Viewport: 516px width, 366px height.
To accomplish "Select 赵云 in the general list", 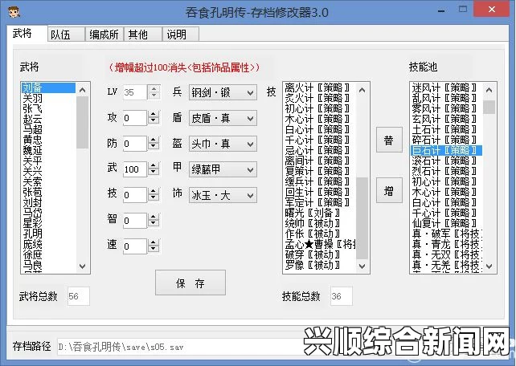I will 49,120.
